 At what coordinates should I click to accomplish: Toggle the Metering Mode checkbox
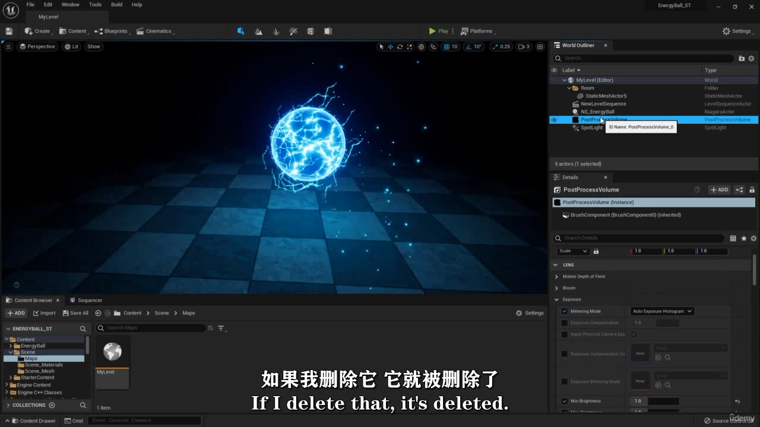pos(564,311)
